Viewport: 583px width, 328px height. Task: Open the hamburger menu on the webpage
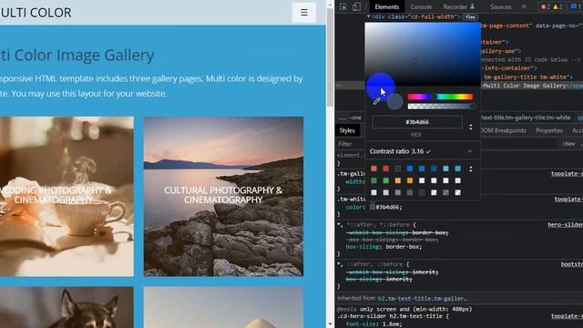point(303,12)
